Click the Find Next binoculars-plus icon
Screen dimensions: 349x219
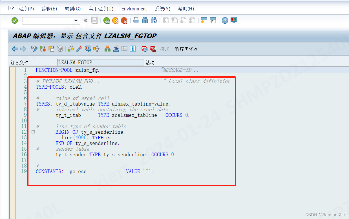coord(154,20)
